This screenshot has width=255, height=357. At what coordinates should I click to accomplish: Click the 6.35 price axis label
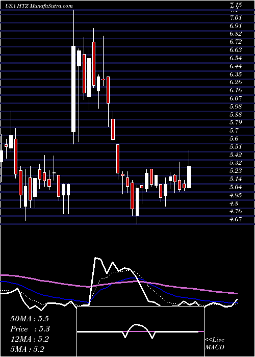(236, 74)
